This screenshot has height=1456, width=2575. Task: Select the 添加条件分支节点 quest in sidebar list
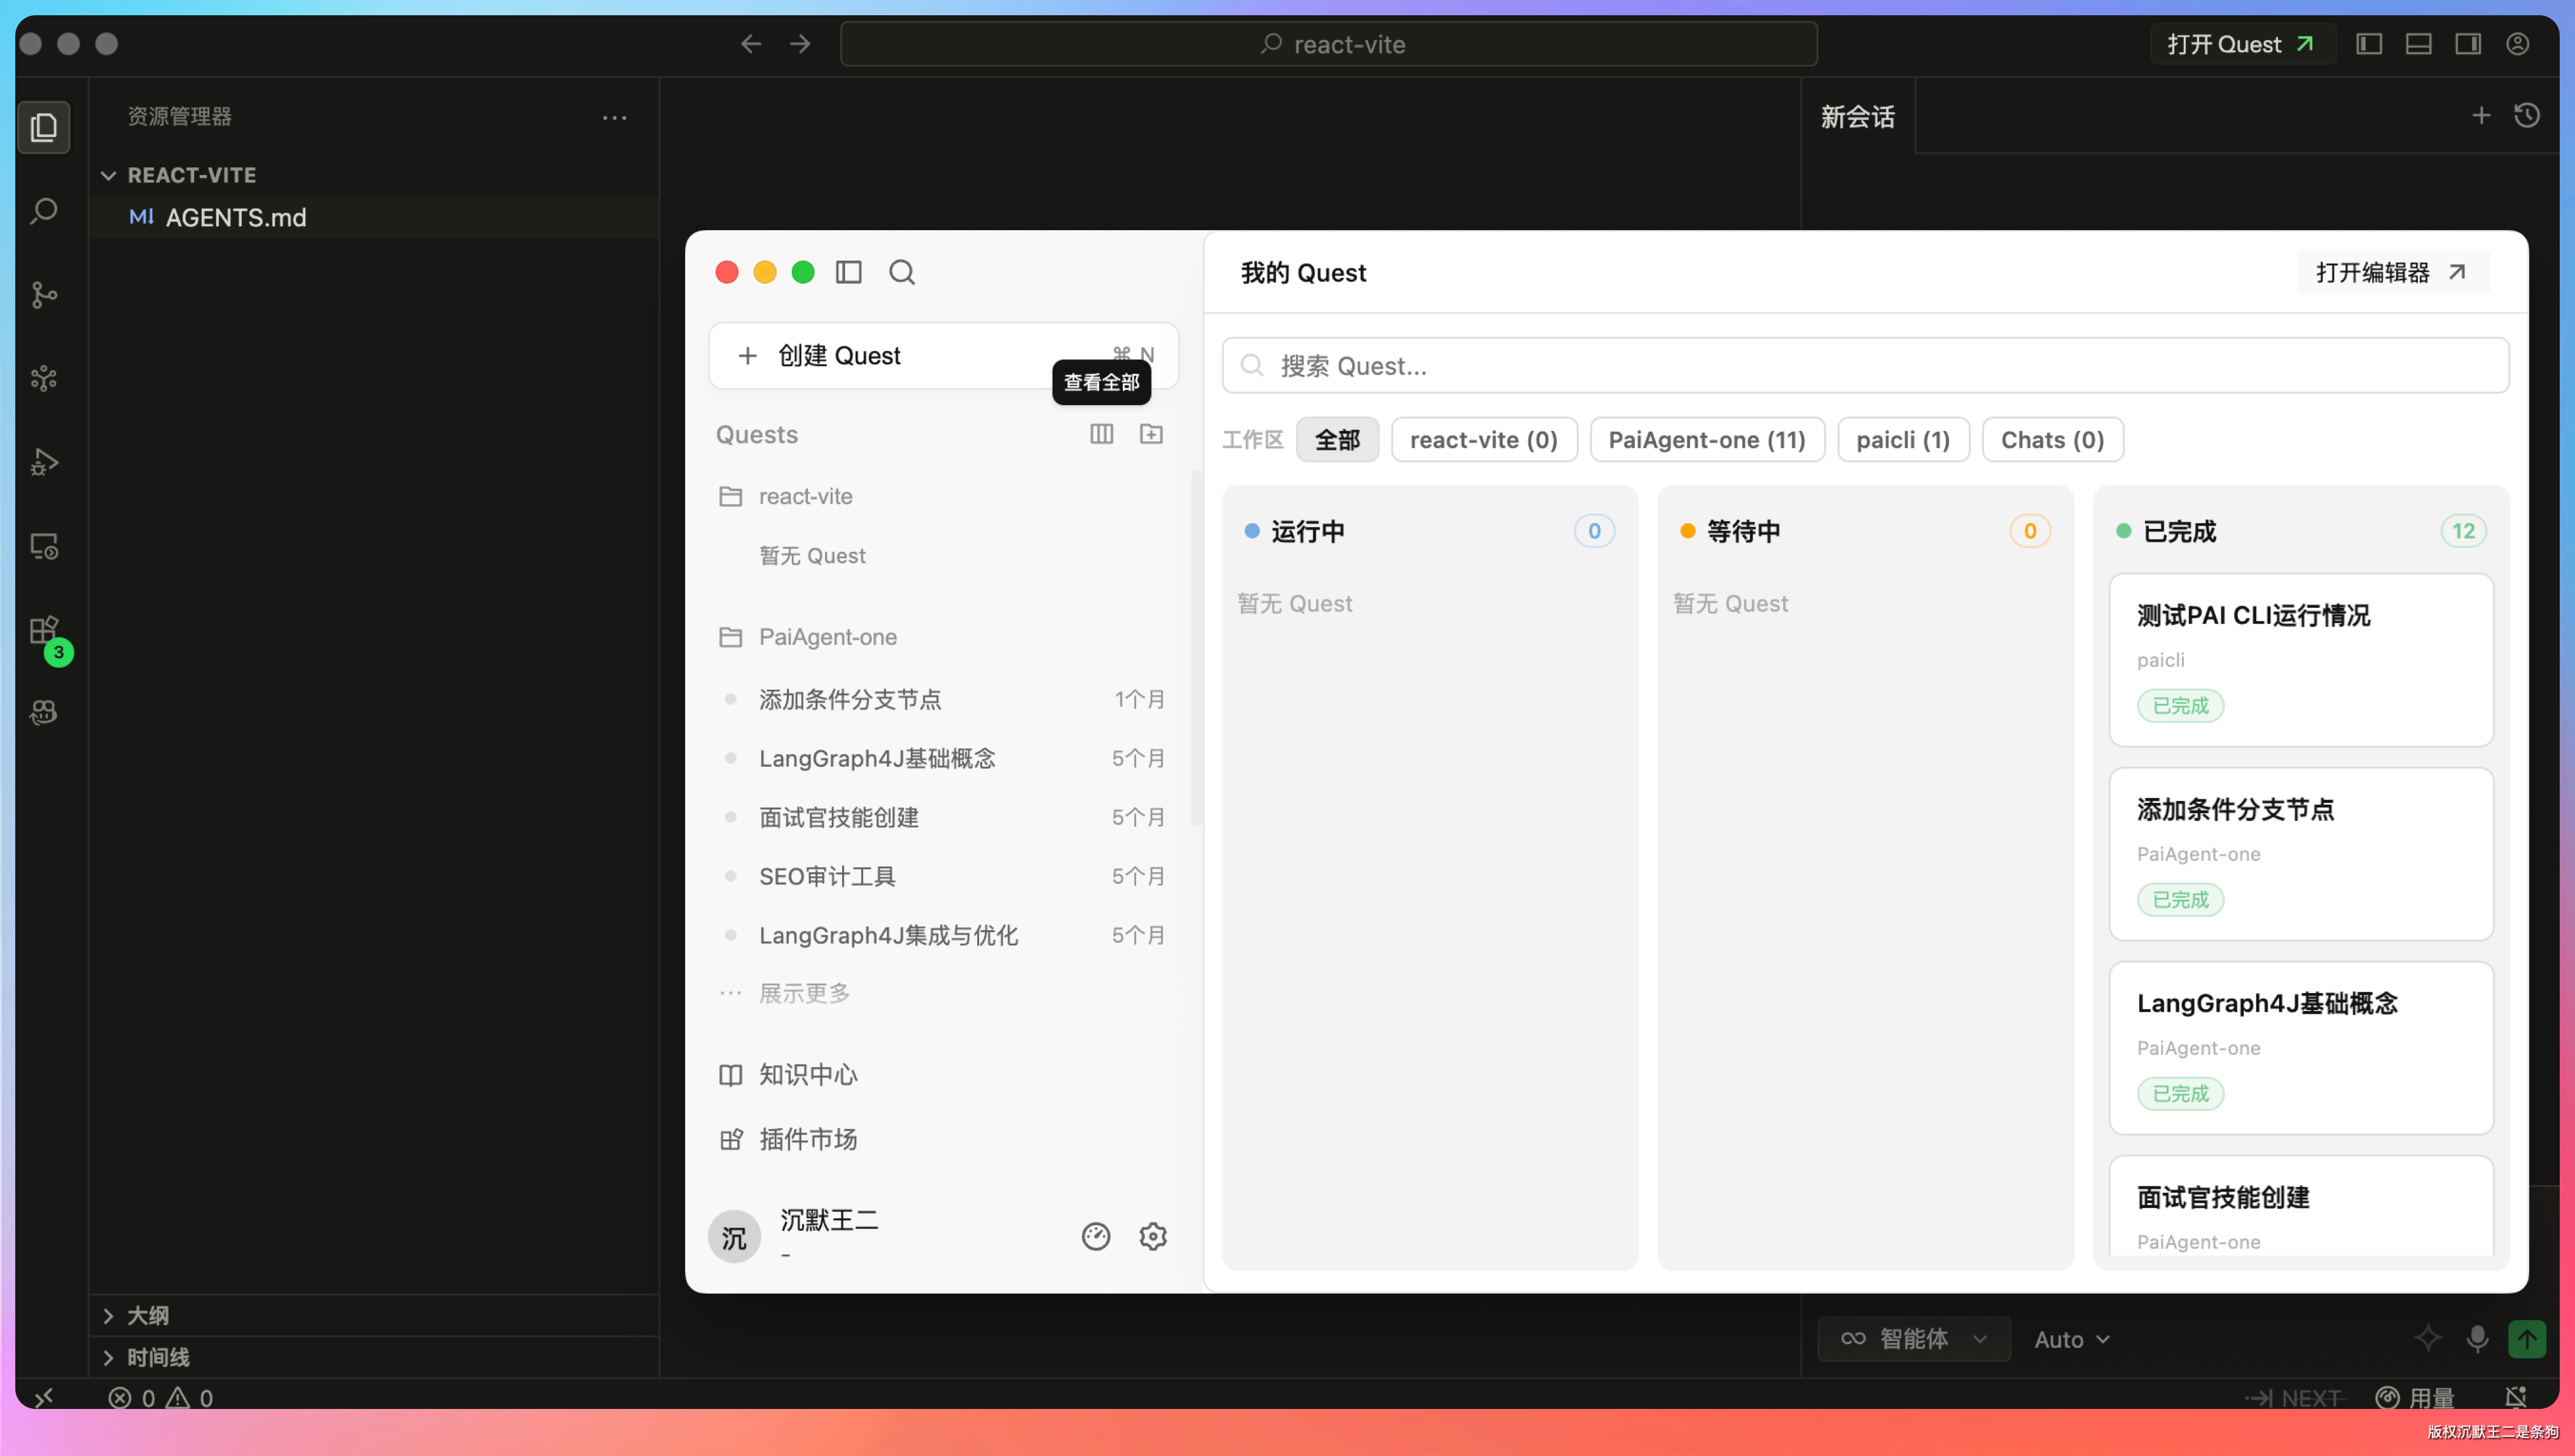(942, 699)
